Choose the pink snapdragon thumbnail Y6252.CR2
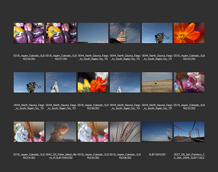This screenshot has height=172, width=218. [x=189, y=83]
